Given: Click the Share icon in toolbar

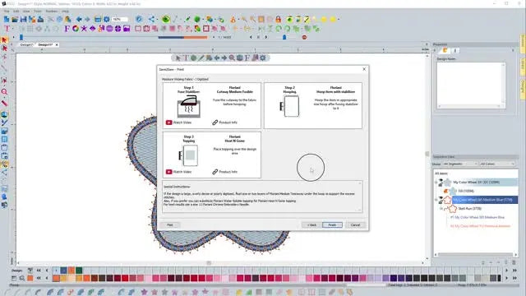Looking at the screenshot, I should click(x=151, y=20).
